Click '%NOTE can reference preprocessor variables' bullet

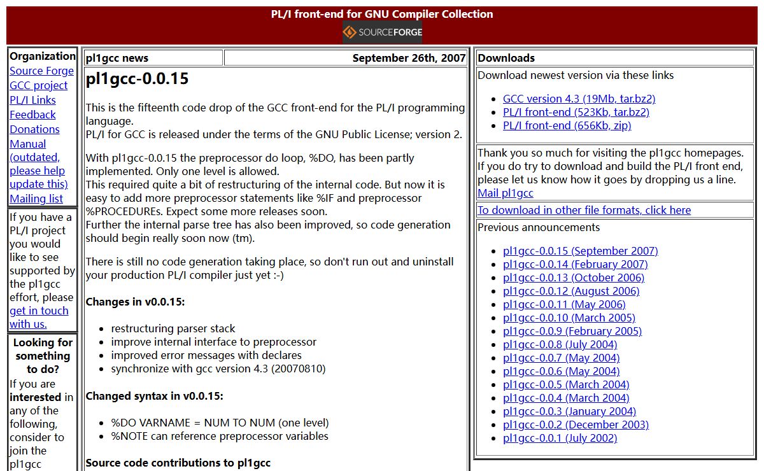(x=220, y=436)
